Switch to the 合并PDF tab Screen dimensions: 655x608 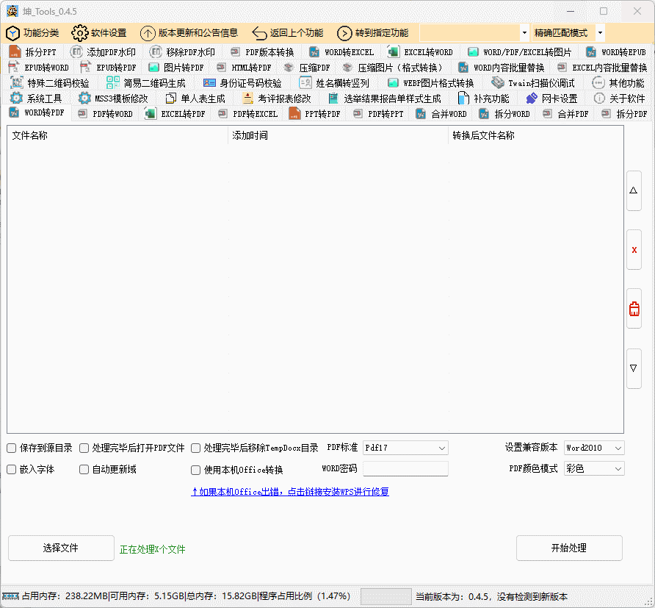(x=565, y=114)
